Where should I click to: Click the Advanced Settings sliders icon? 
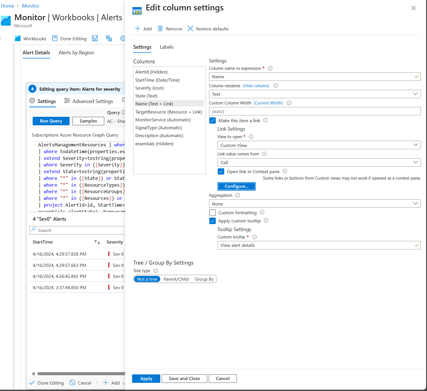67,101
